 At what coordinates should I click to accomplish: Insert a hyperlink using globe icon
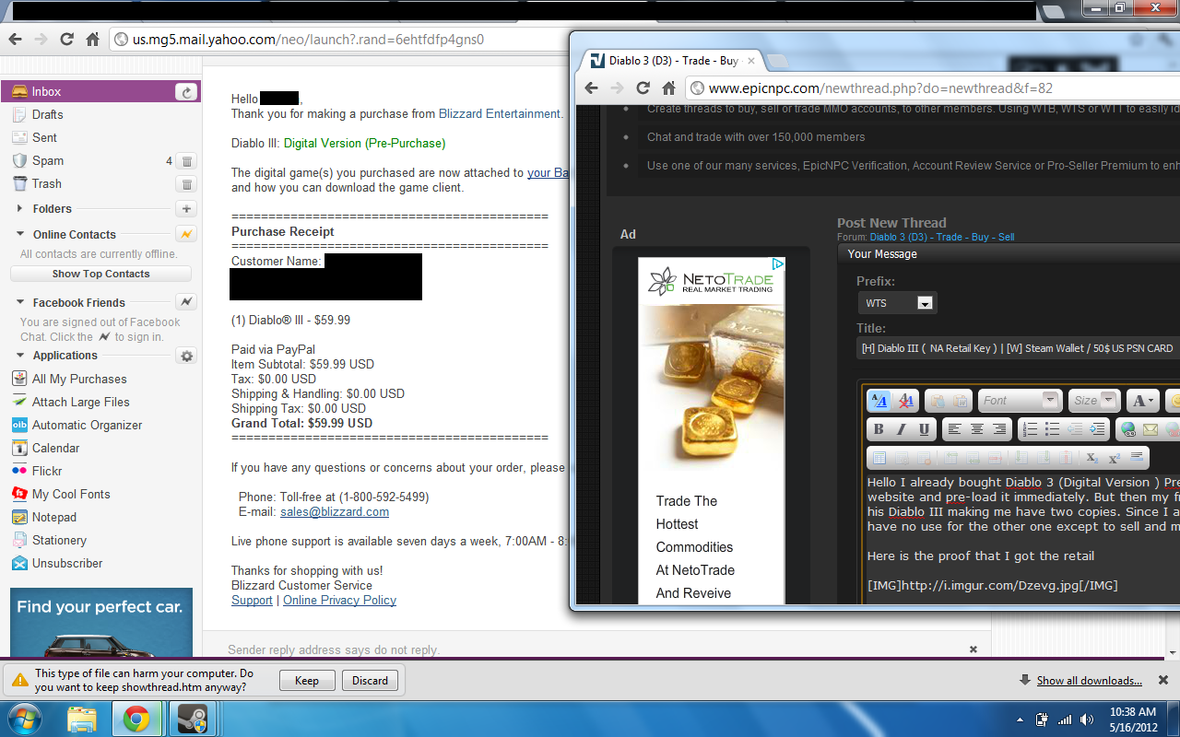(x=1127, y=429)
